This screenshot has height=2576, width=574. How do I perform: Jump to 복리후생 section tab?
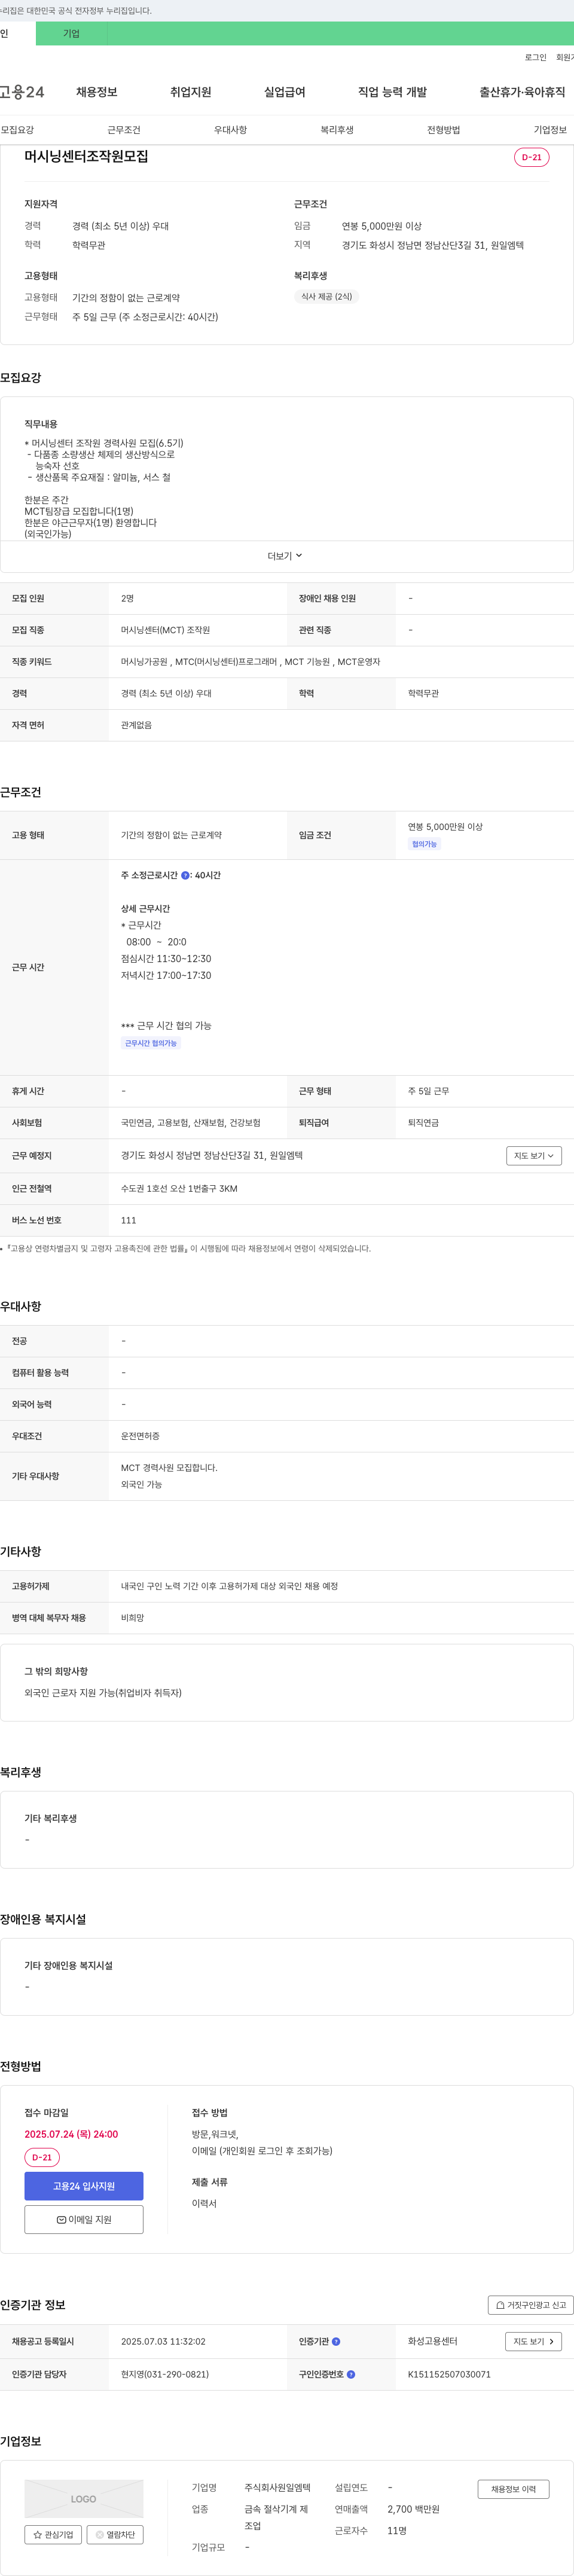tap(337, 130)
